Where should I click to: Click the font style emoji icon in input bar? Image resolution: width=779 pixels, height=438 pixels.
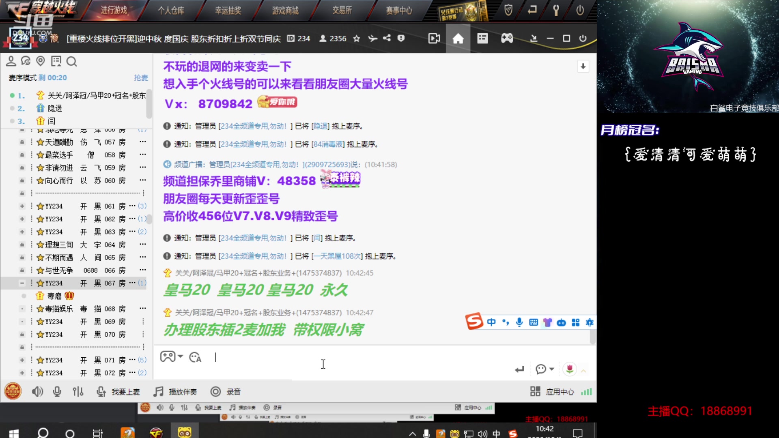(x=195, y=357)
